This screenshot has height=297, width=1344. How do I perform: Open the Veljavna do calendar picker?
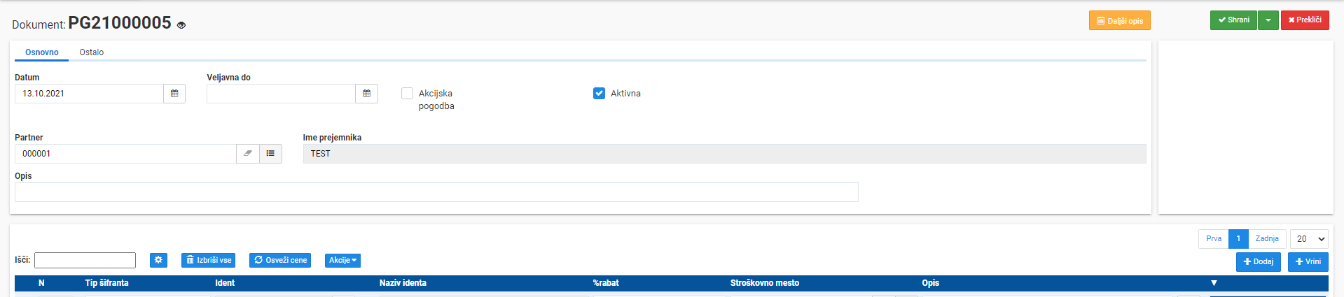[366, 94]
